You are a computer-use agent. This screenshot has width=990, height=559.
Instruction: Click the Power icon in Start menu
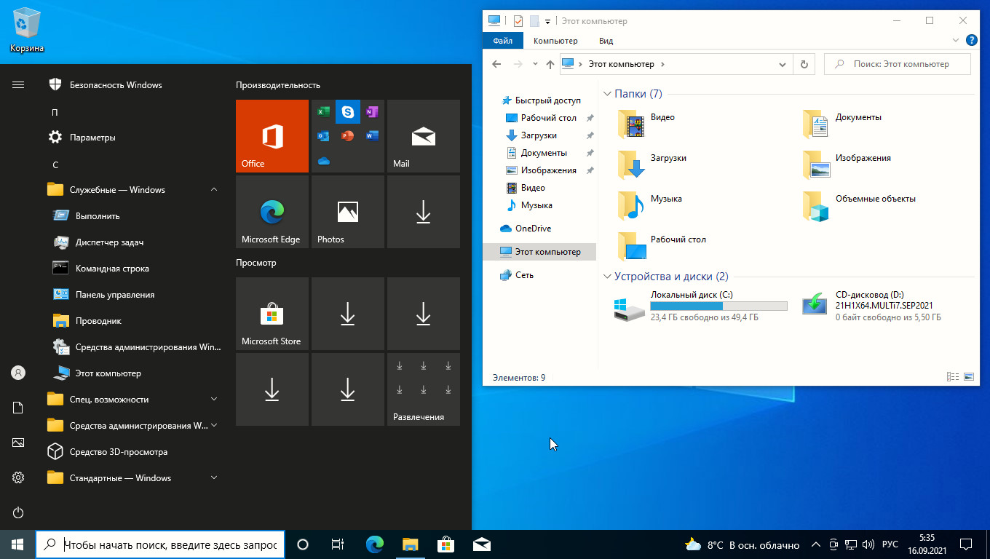[18, 512]
